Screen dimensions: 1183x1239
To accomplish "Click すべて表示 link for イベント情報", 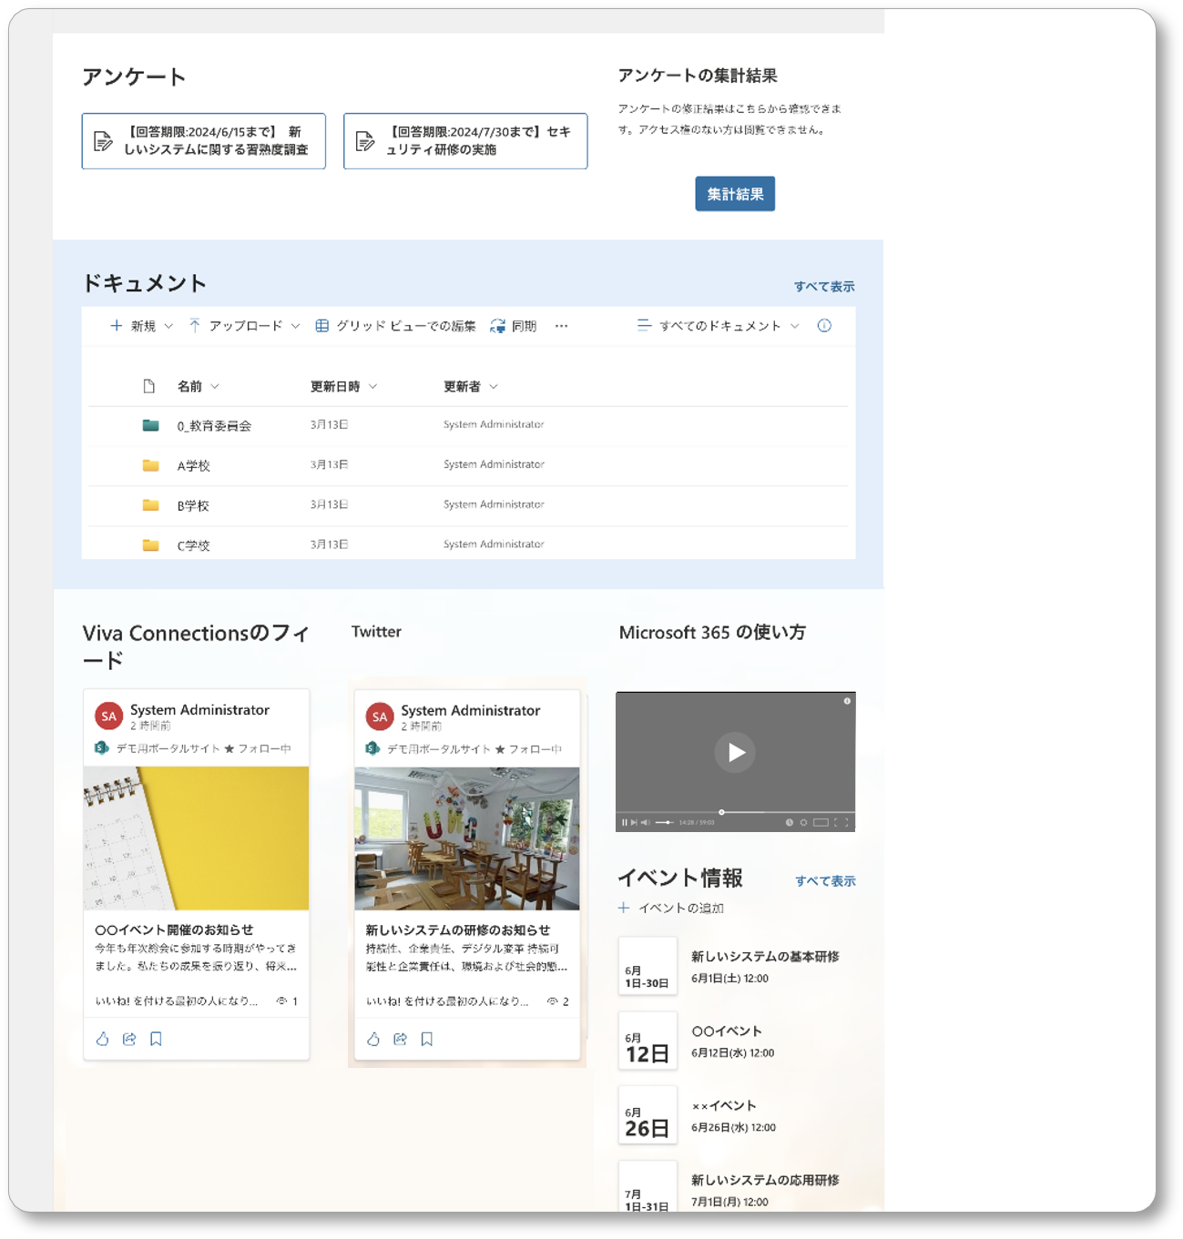I will (x=825, y=881).
